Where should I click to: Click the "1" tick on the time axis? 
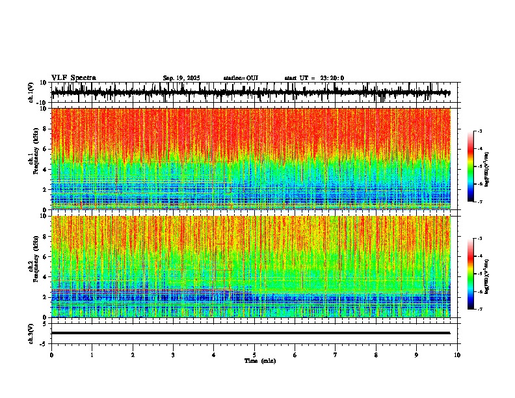92,355
